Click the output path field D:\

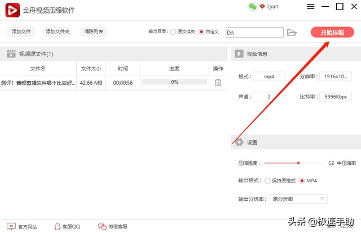point(254,33)
